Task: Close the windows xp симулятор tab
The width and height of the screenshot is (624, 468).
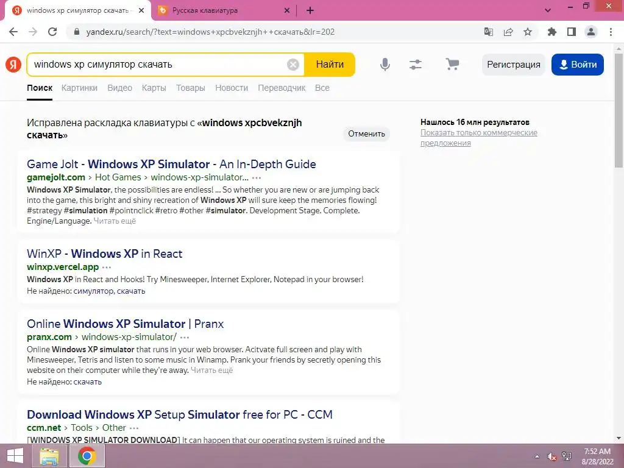Action: pos(141,11)
